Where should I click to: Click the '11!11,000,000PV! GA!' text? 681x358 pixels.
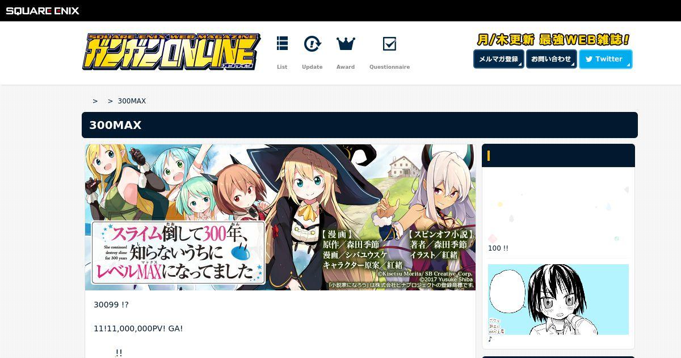[138, 328]
